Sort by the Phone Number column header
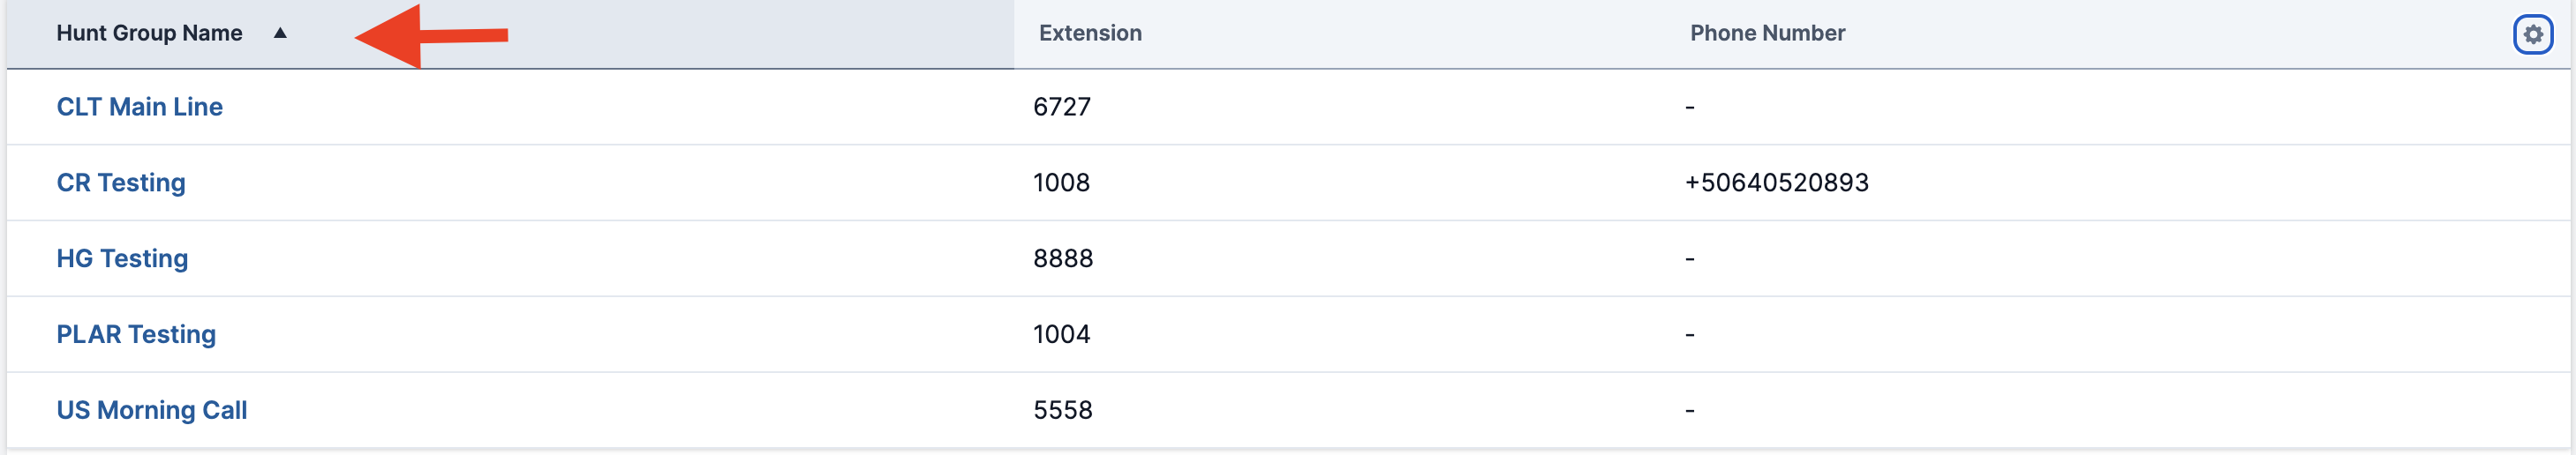2576x455 pixels. pyautogui.click(x=1767, y=33)
